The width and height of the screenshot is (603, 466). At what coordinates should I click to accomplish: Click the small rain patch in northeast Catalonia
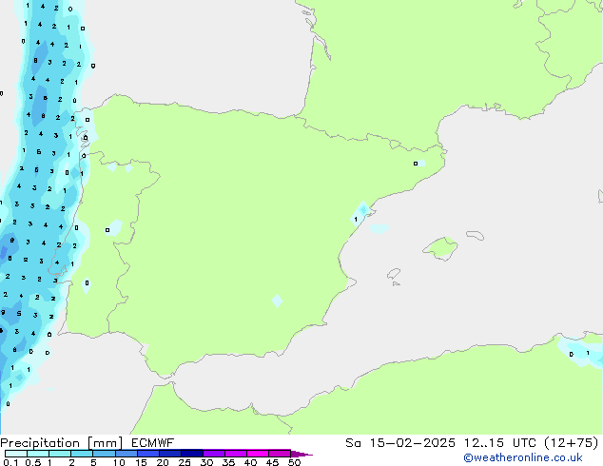419,164
